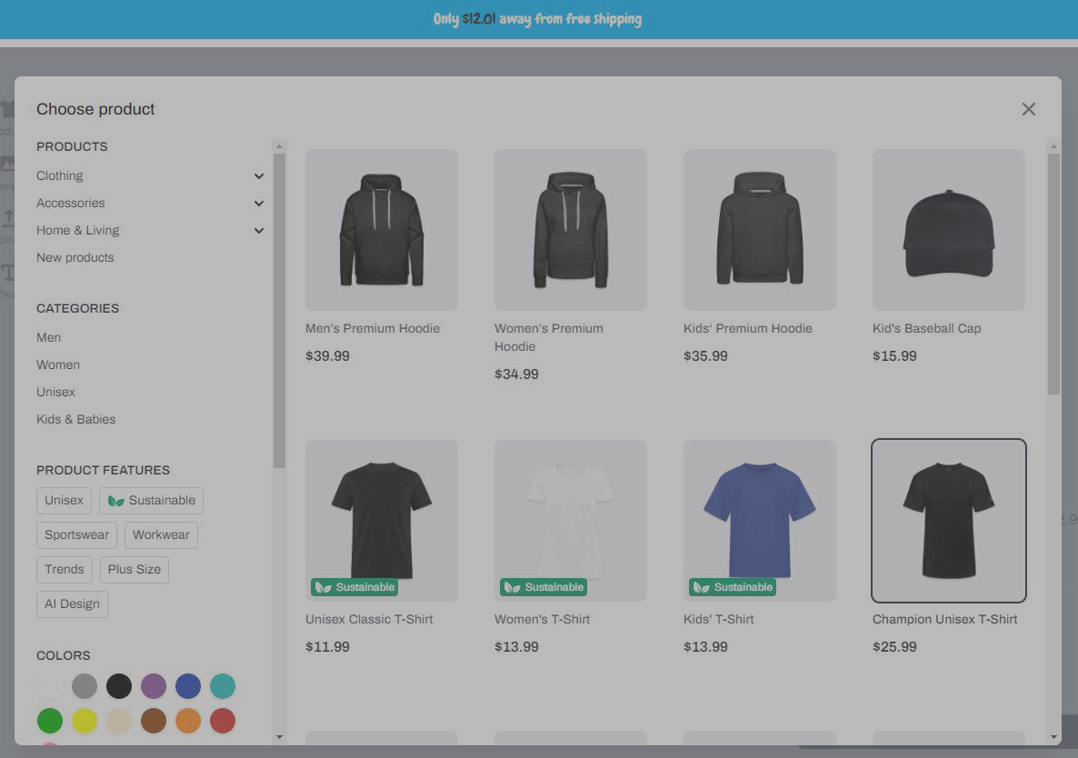1078x758 pixels.
Task: Filter by Kids & Babies category
Action: tap(75, 419)
